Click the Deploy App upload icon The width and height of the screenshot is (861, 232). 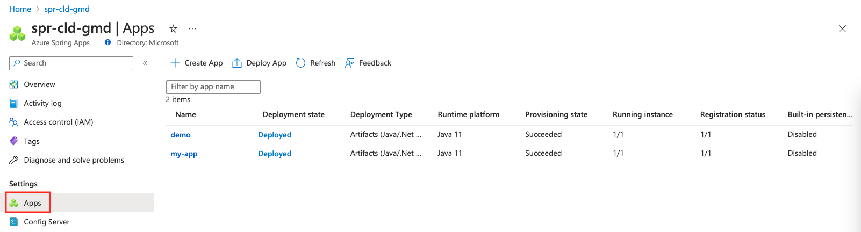[x=237, y=63]
